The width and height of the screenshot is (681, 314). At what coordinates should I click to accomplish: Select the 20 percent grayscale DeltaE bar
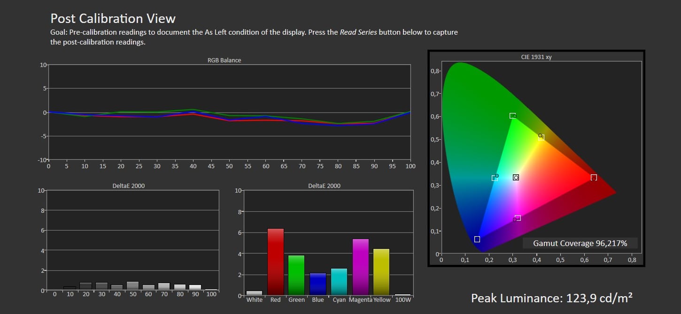85,286
